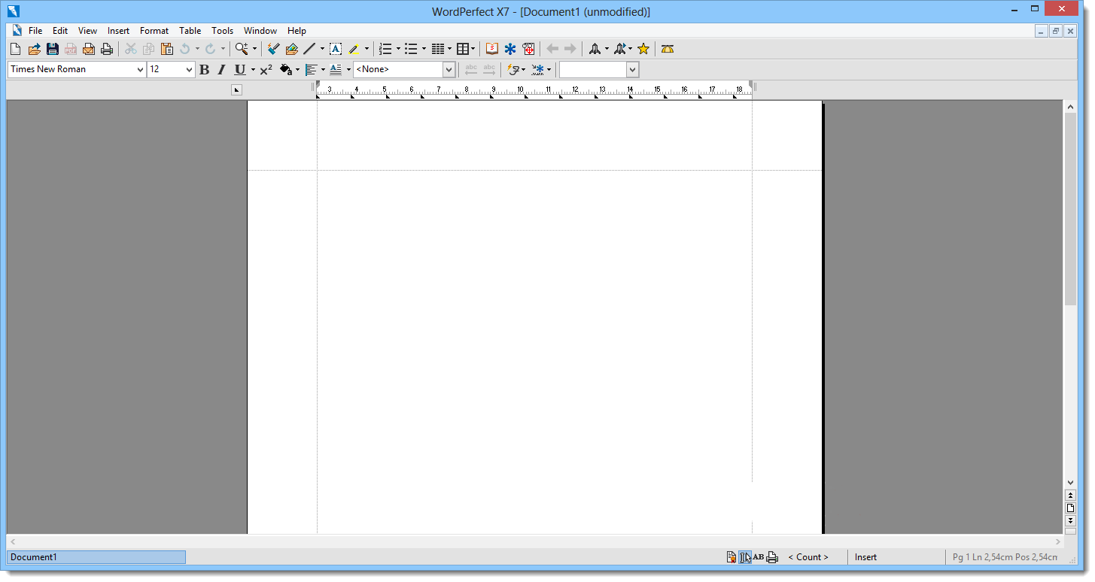Copy selection toolbar icon

pos(149,49)
